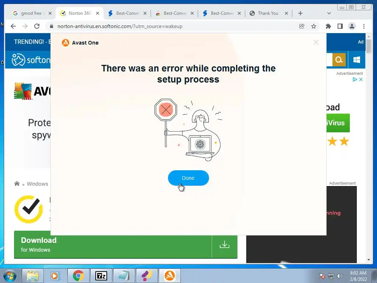377x283 pixels.
Task: Click the download arrow icon on green button
Action: tap(225, 245)
